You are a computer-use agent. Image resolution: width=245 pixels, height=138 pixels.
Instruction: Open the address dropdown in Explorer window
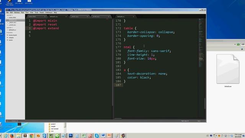pyautogui.click(x=235, y=44)
